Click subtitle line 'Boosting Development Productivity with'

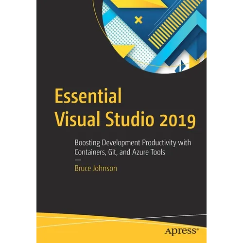(133, 143)
